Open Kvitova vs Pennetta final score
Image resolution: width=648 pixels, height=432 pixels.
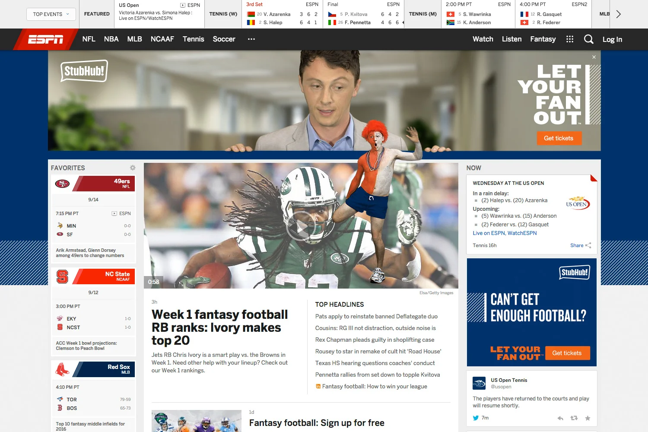pos(363,14)
